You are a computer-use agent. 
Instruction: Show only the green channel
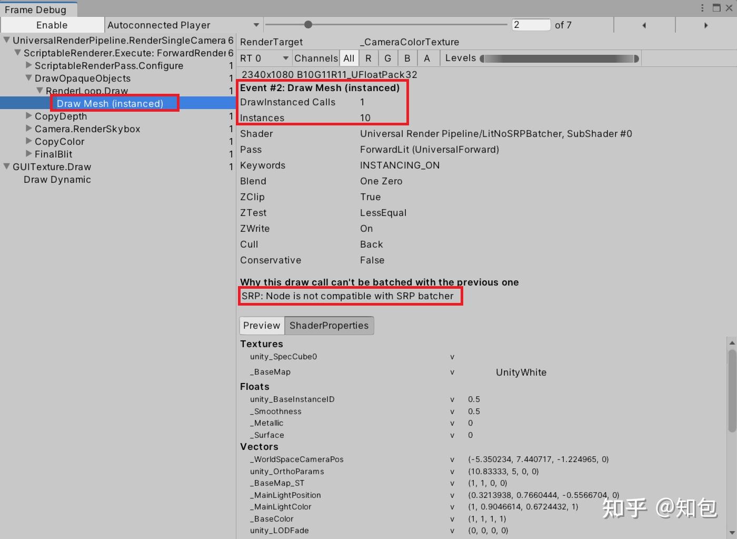387,58
